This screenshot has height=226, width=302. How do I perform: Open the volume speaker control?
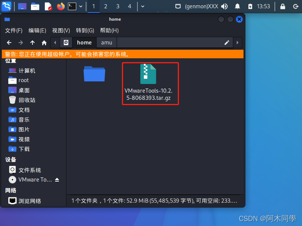click(x=224, y=6)
